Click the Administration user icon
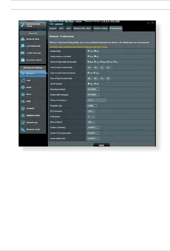The height and width of the screenshot is (251, 170). (x=23, y=115)
